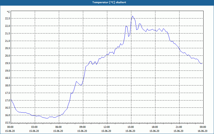The image size is (214, 134).
Task: Click the 19,0 y-axis label
Action: [x=7, y=70]
